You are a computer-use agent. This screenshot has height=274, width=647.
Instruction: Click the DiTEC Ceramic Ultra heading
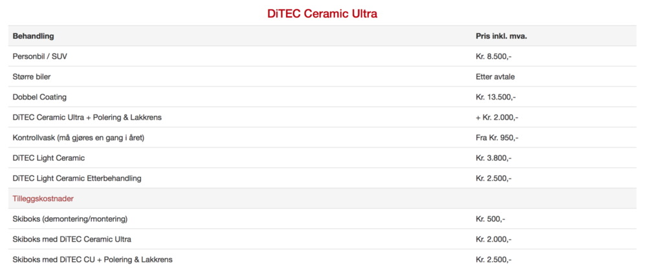322,14
